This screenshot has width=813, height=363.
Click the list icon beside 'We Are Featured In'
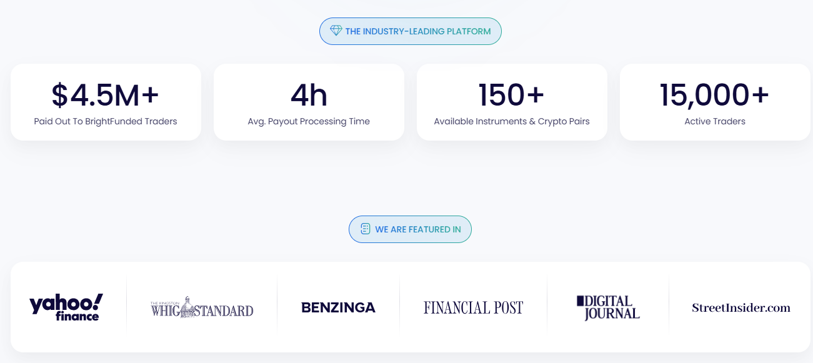pyautogui.click(x=366, y=229)
